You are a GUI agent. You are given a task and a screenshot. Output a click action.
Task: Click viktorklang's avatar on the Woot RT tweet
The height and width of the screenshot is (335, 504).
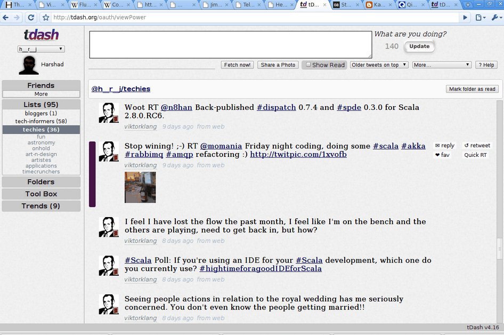click(x=109, y=113)
